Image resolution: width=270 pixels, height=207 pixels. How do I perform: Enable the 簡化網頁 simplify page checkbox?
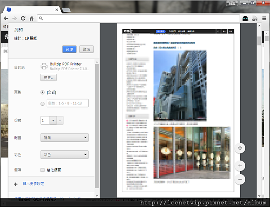point(43,171)
